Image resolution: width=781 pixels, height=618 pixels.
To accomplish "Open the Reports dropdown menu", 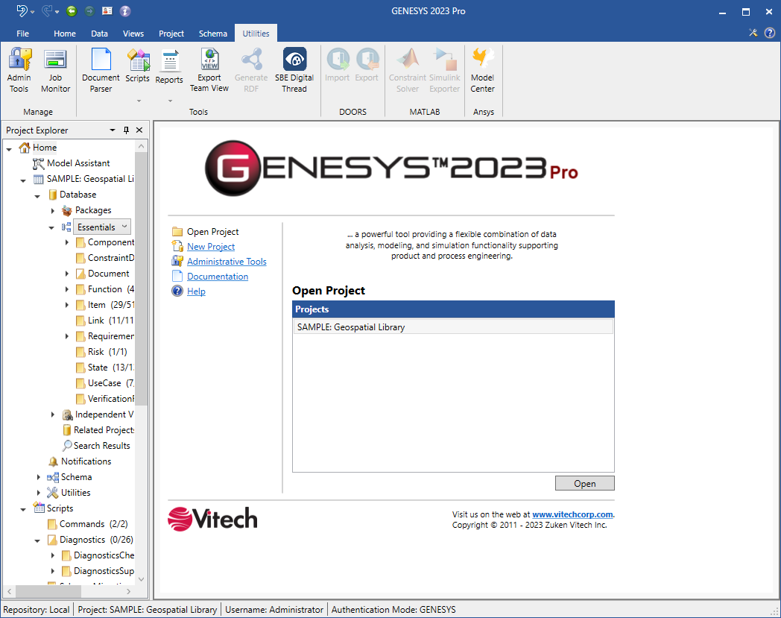I will [169, 100].
